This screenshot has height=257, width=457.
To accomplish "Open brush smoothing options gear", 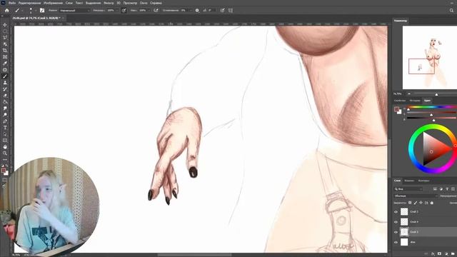I will [x=197, y=10].
